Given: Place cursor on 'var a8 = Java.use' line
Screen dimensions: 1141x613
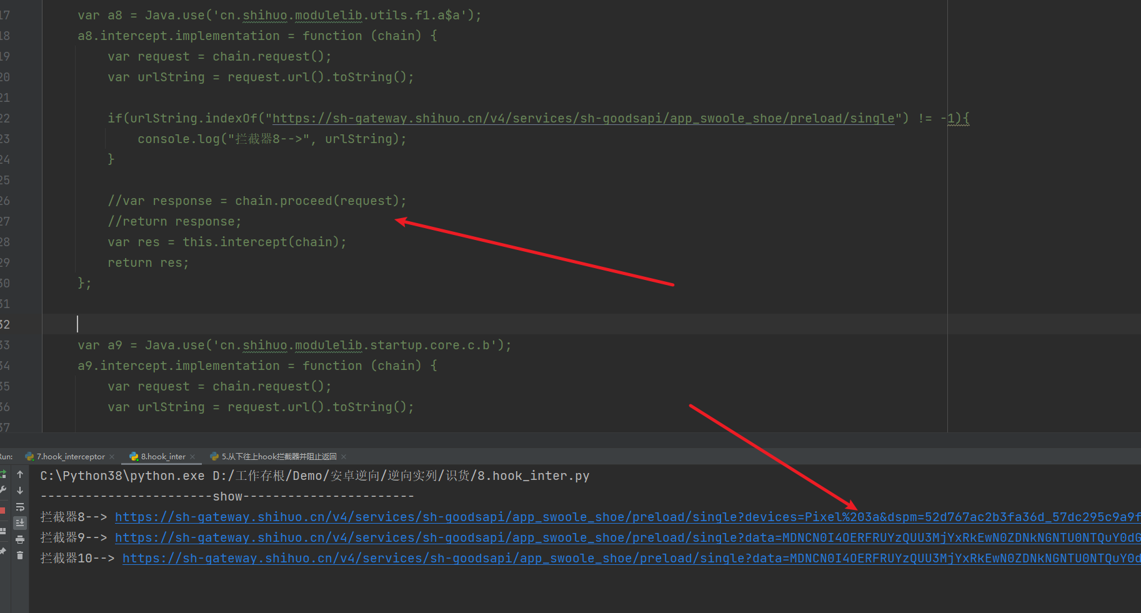Looking at the screenshot, I should [x=279, y=15].
